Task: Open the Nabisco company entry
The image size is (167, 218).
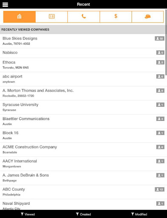Action: [x=83, y=53]
